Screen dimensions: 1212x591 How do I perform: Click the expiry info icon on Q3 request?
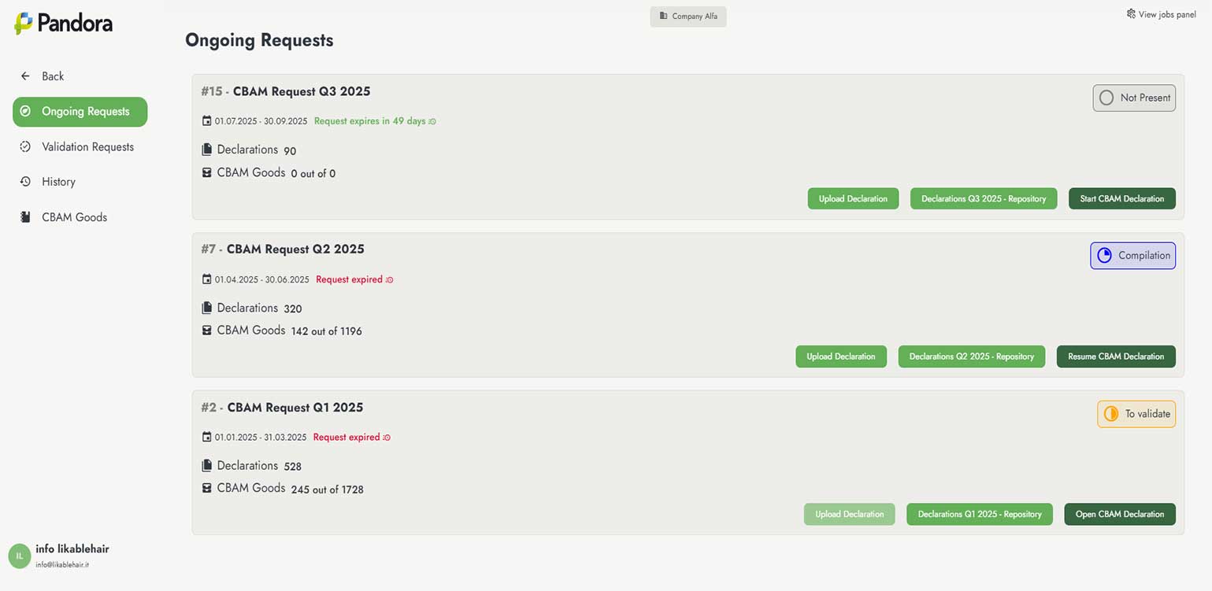pos(432,122)
